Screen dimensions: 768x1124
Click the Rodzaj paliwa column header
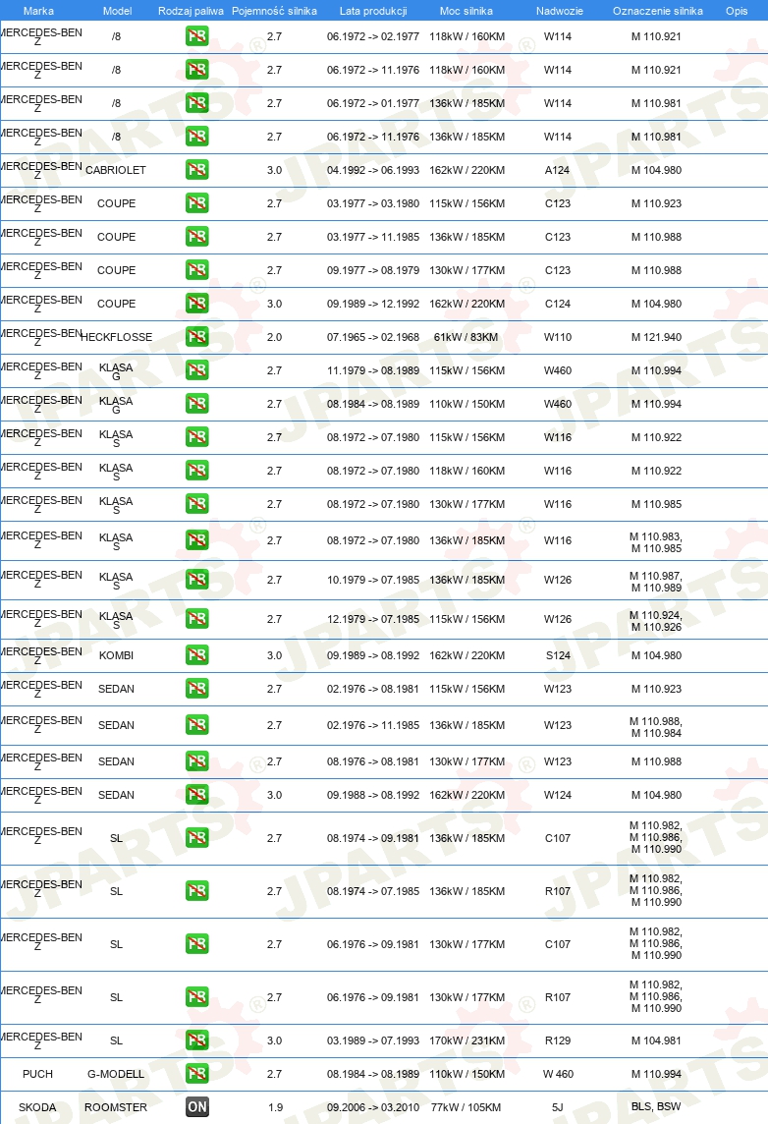coord(191,11)
